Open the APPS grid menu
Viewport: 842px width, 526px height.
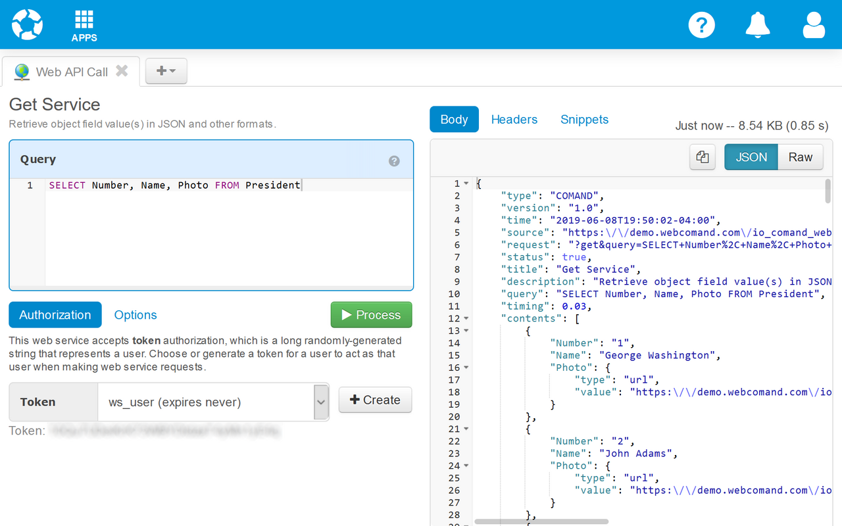[84, 25]
